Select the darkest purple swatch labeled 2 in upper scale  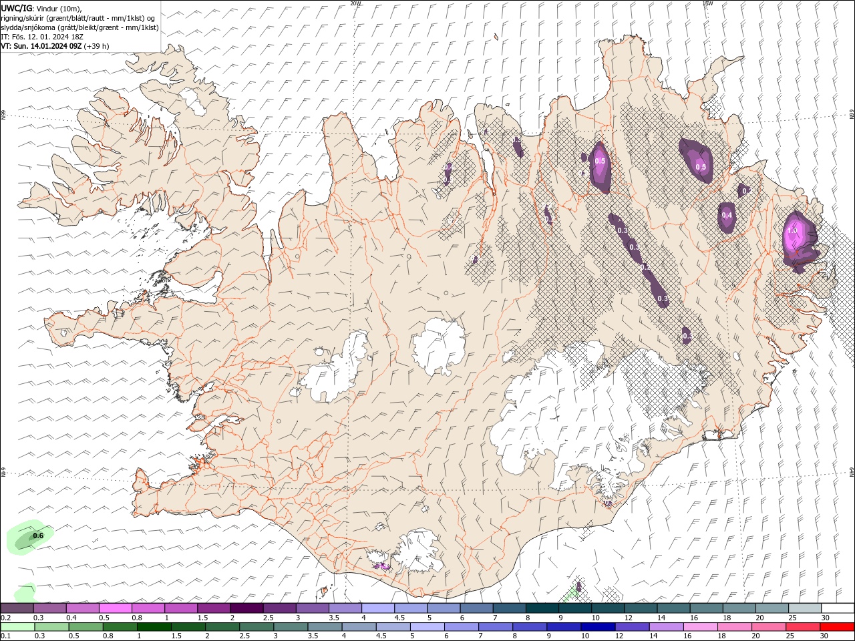(x=246, y=608)
